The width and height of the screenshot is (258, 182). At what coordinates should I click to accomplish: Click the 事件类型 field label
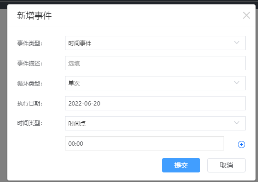point(30,43)
